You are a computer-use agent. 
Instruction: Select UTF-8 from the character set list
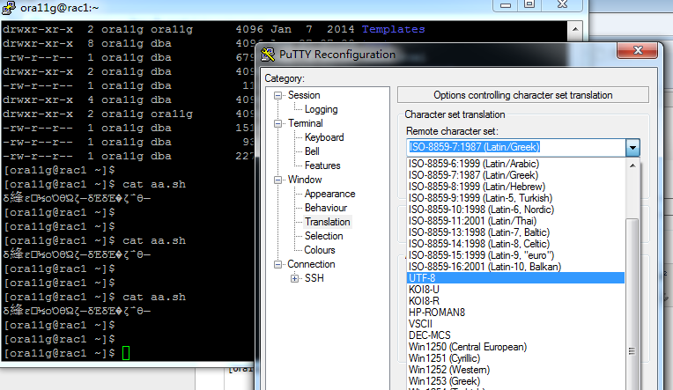[x=515, y=277]
